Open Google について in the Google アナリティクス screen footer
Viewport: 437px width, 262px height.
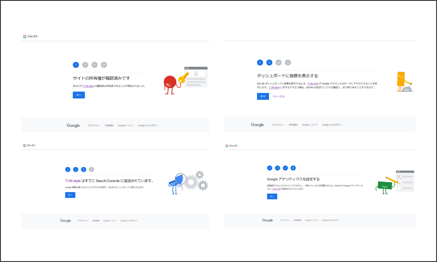point(311,220)
